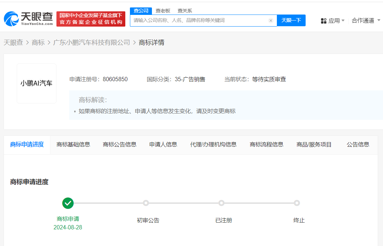Click the 小鹏AI汽车 trademark image

pos(36,83)
